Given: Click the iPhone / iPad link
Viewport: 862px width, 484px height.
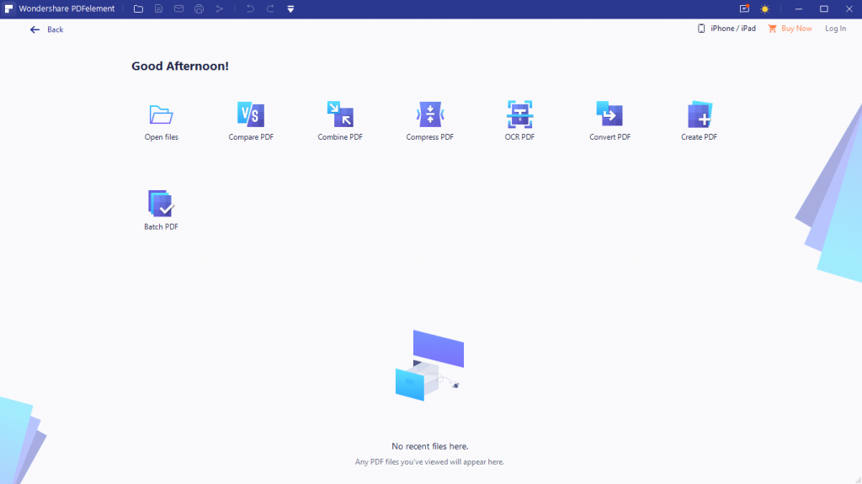Looking at the screenshot, I should [726, 29].
